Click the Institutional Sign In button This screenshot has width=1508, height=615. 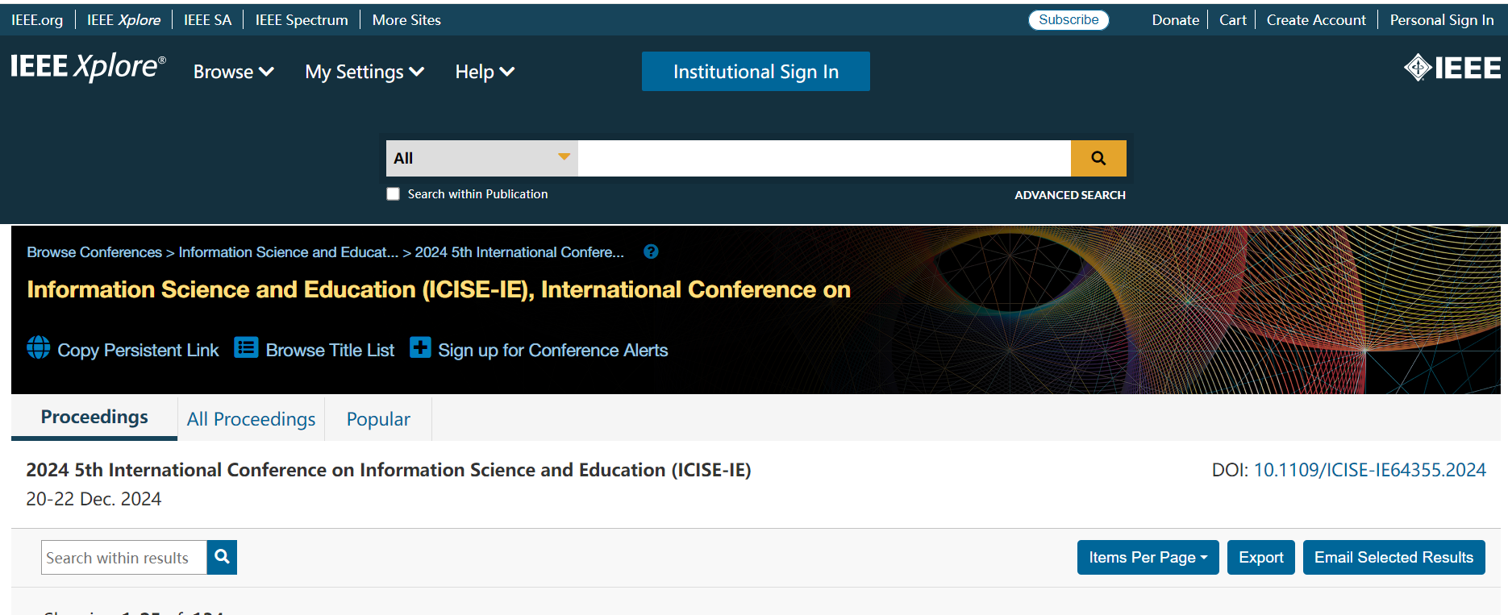click(x=756, y=72)
